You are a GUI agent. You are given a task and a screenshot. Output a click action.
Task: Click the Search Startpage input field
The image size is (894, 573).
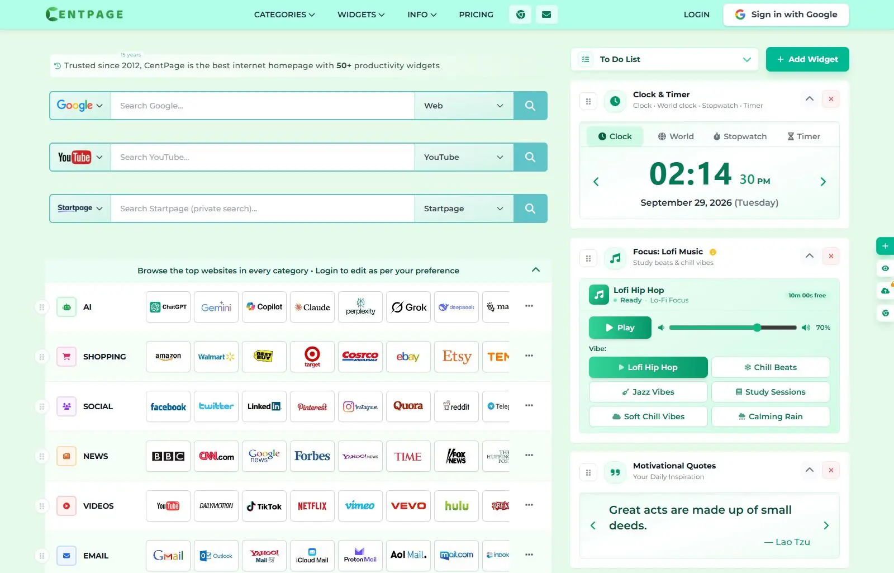[x=263, y=209]
